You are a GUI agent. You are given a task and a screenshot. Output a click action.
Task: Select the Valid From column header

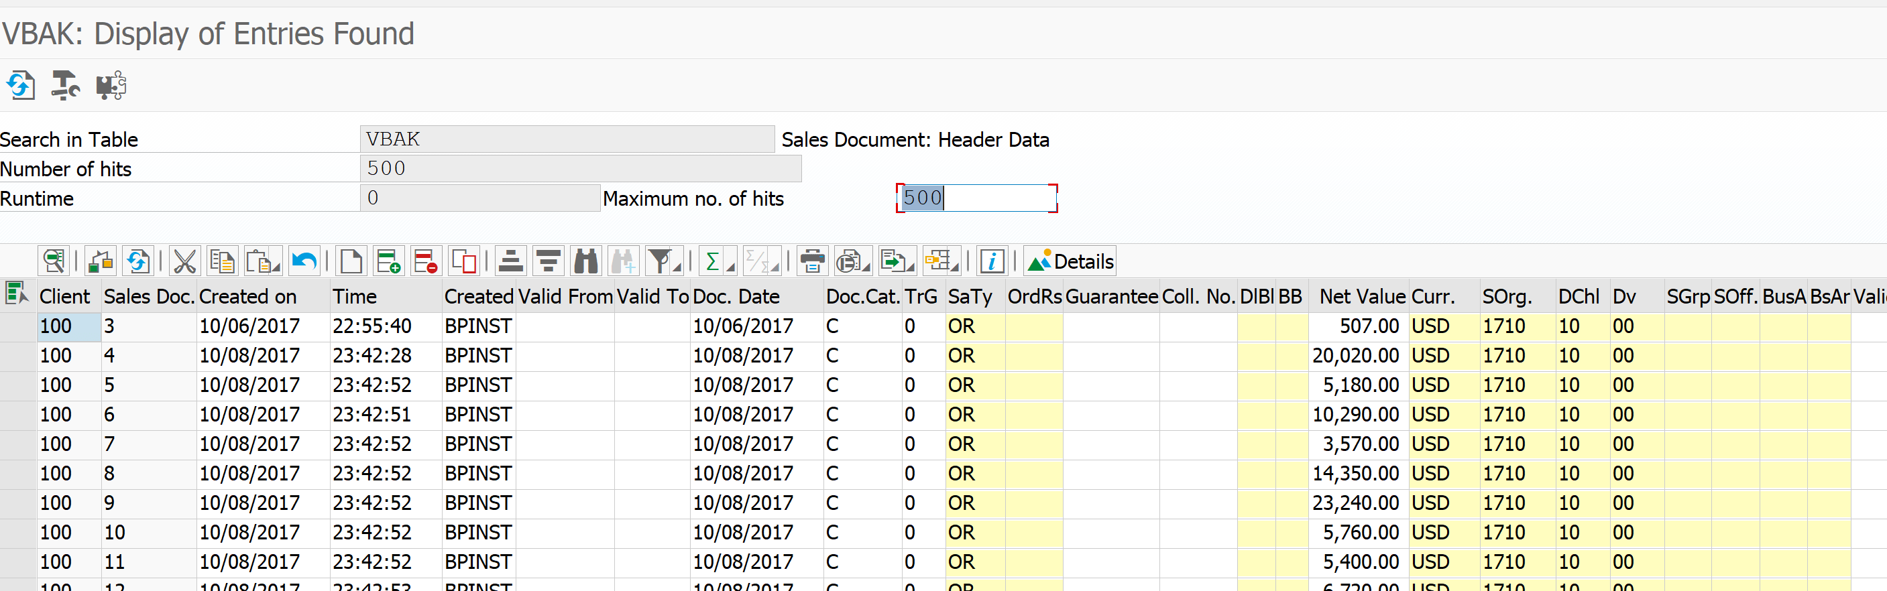pos(565,297)
